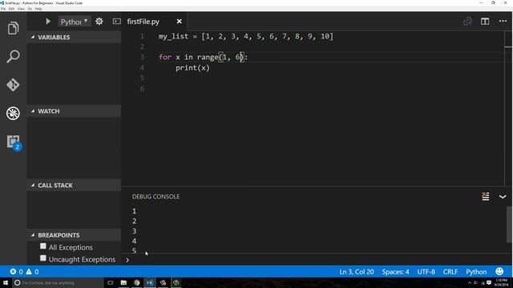Image resolution: width=513 pixels, height=288 pixels.
Task: Click the range call on line 3
Action: (208, 57)
